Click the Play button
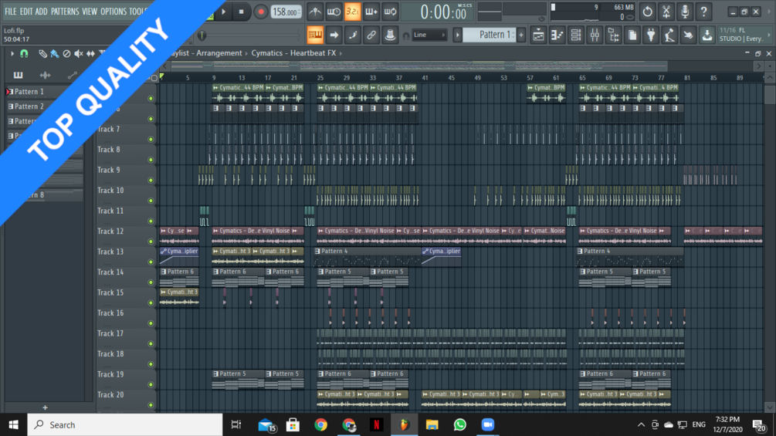The width and height of the screenshot is (776, 436). pos(224,12)
